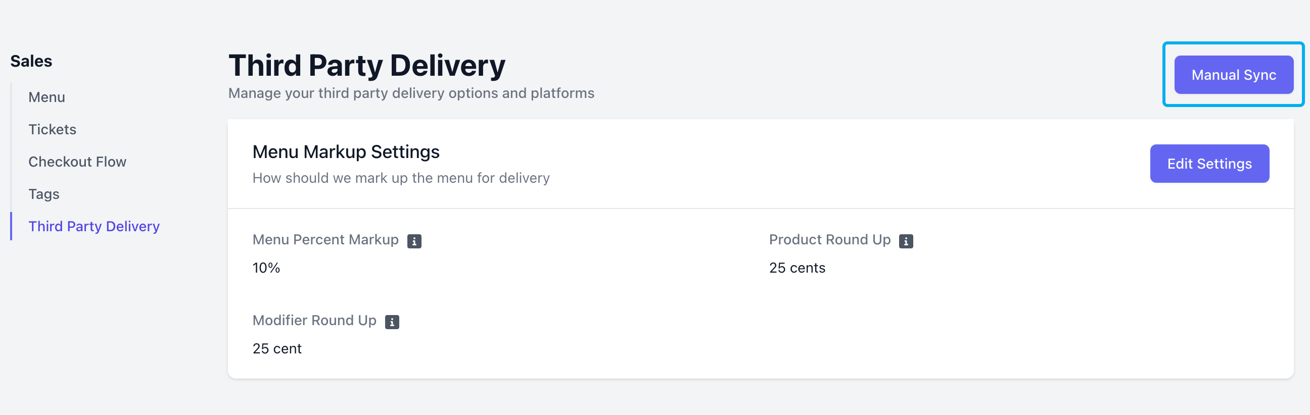This screenshot has height=415, width=1310.
Task: Navigate to Tags in sidebar
Action: [x=44, y=194]
